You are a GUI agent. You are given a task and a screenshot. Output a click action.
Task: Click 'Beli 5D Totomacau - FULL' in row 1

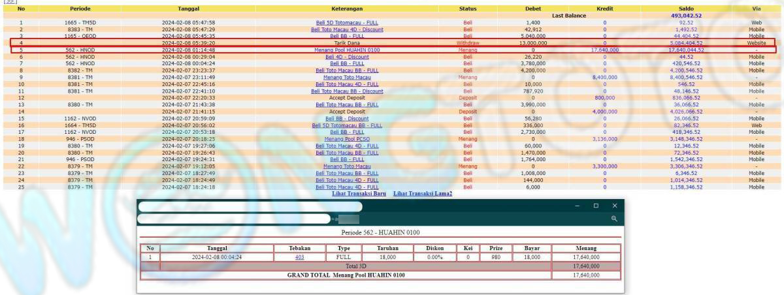pyautogui.click(x=347, y=22)
